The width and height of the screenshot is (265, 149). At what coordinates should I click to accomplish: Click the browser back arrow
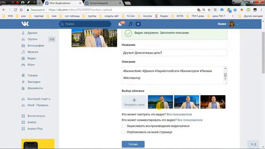(x=4, y=10)
